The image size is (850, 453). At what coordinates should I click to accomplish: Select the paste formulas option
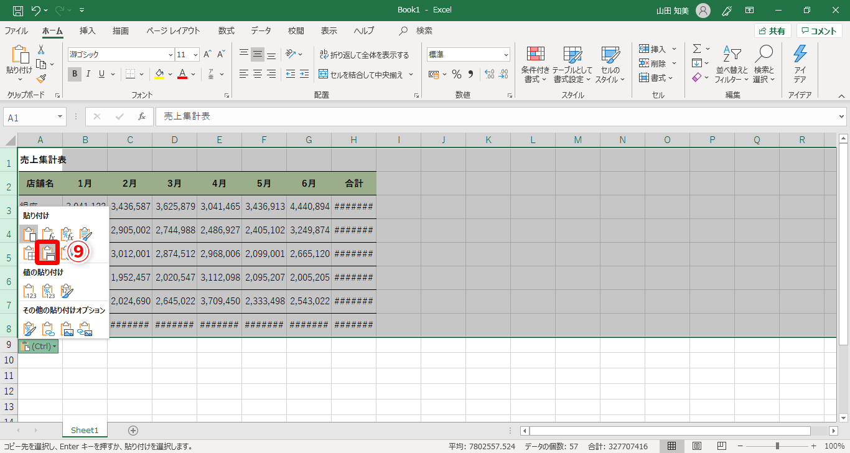48,235
